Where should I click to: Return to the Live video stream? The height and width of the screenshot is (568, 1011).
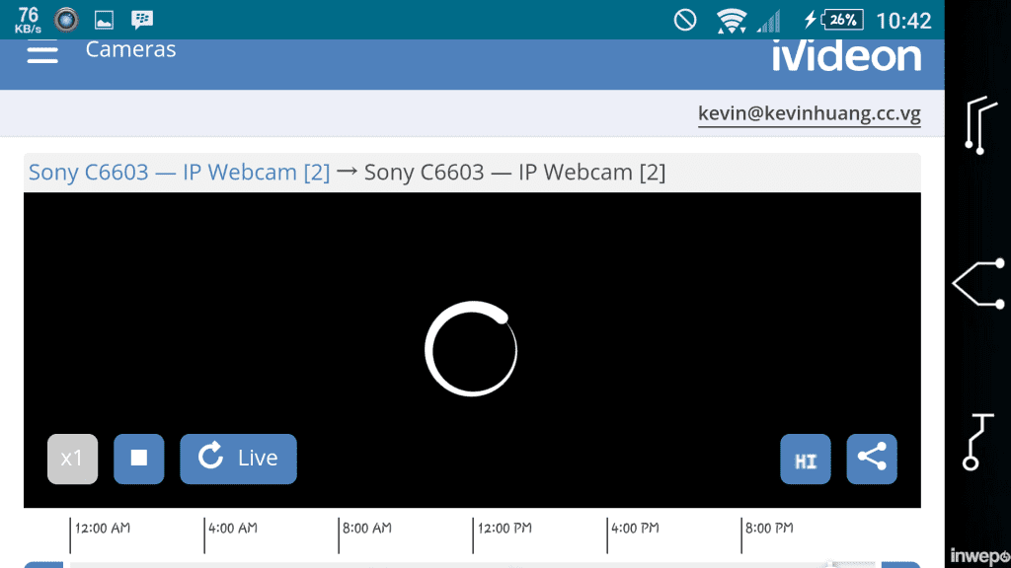coord(238,459)
